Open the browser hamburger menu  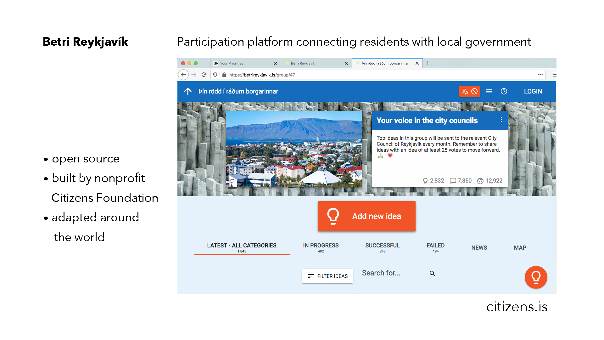tap(555, 75)
